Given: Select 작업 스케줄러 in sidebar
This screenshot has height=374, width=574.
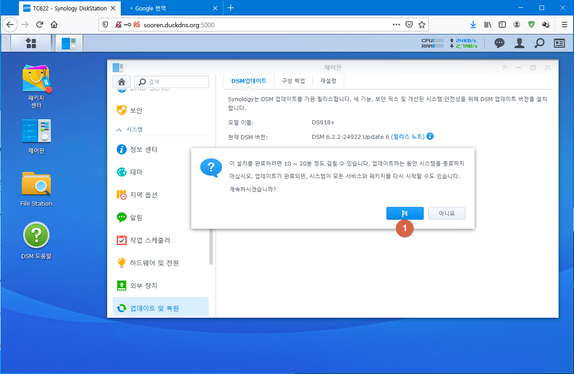Looking at the screenshot, I should pos(161,240).
